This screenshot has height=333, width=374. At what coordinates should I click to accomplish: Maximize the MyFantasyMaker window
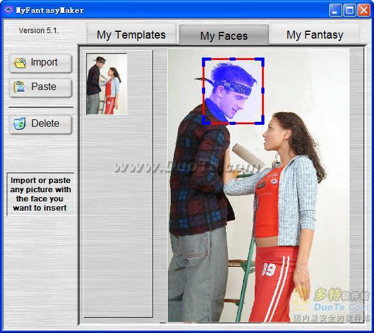(x=349, y=10)
